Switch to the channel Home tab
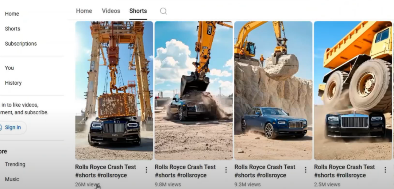Screen dimensions: 394x189 tap(84, 11)
